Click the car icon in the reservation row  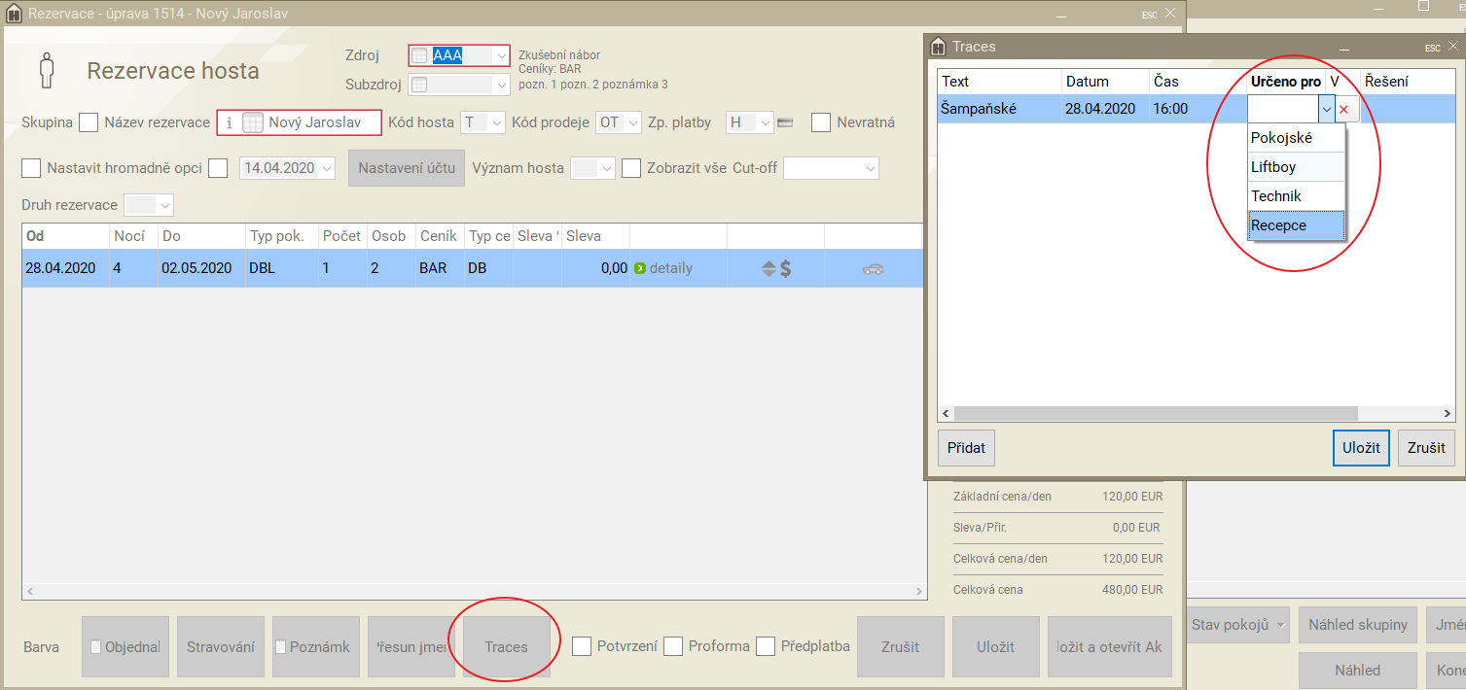873,269
